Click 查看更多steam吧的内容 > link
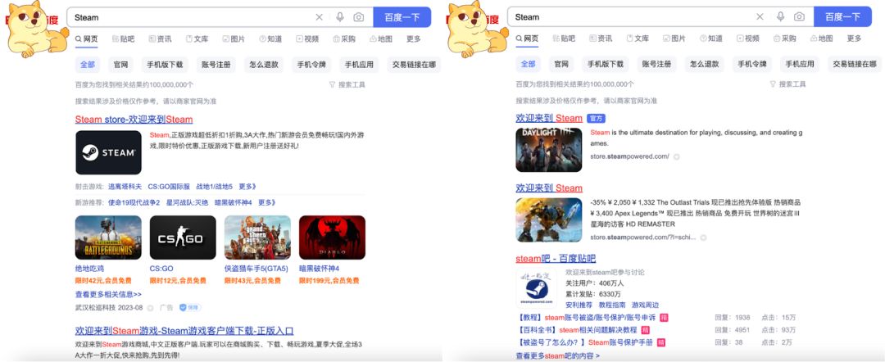This screenshot has height=362, width=885. tap(558, 355)
